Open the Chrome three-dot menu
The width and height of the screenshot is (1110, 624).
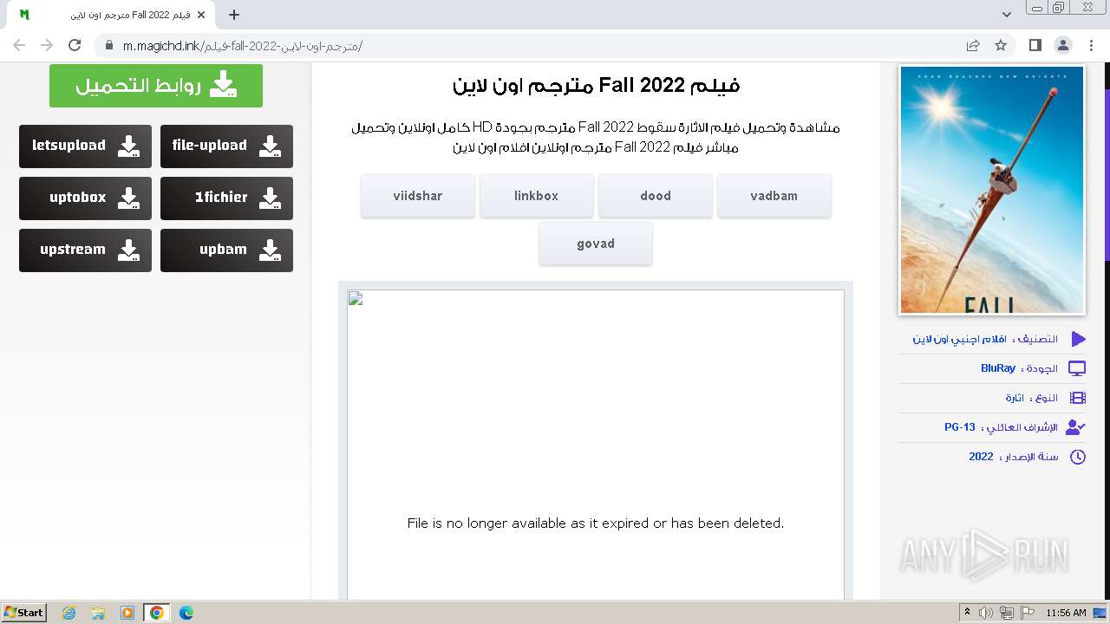click(x=1091, y=45)
